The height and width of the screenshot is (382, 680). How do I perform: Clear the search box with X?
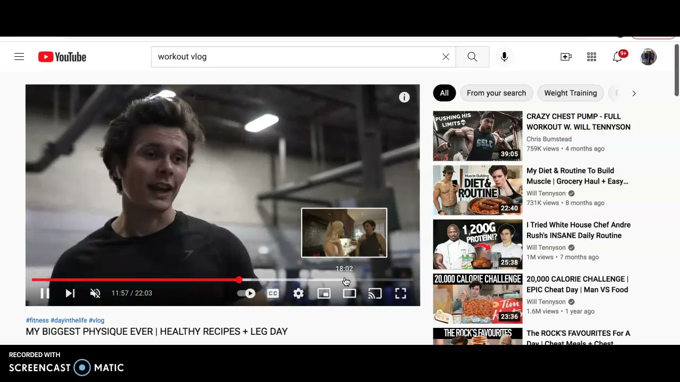pyautogui.click(x=446, y=57)
